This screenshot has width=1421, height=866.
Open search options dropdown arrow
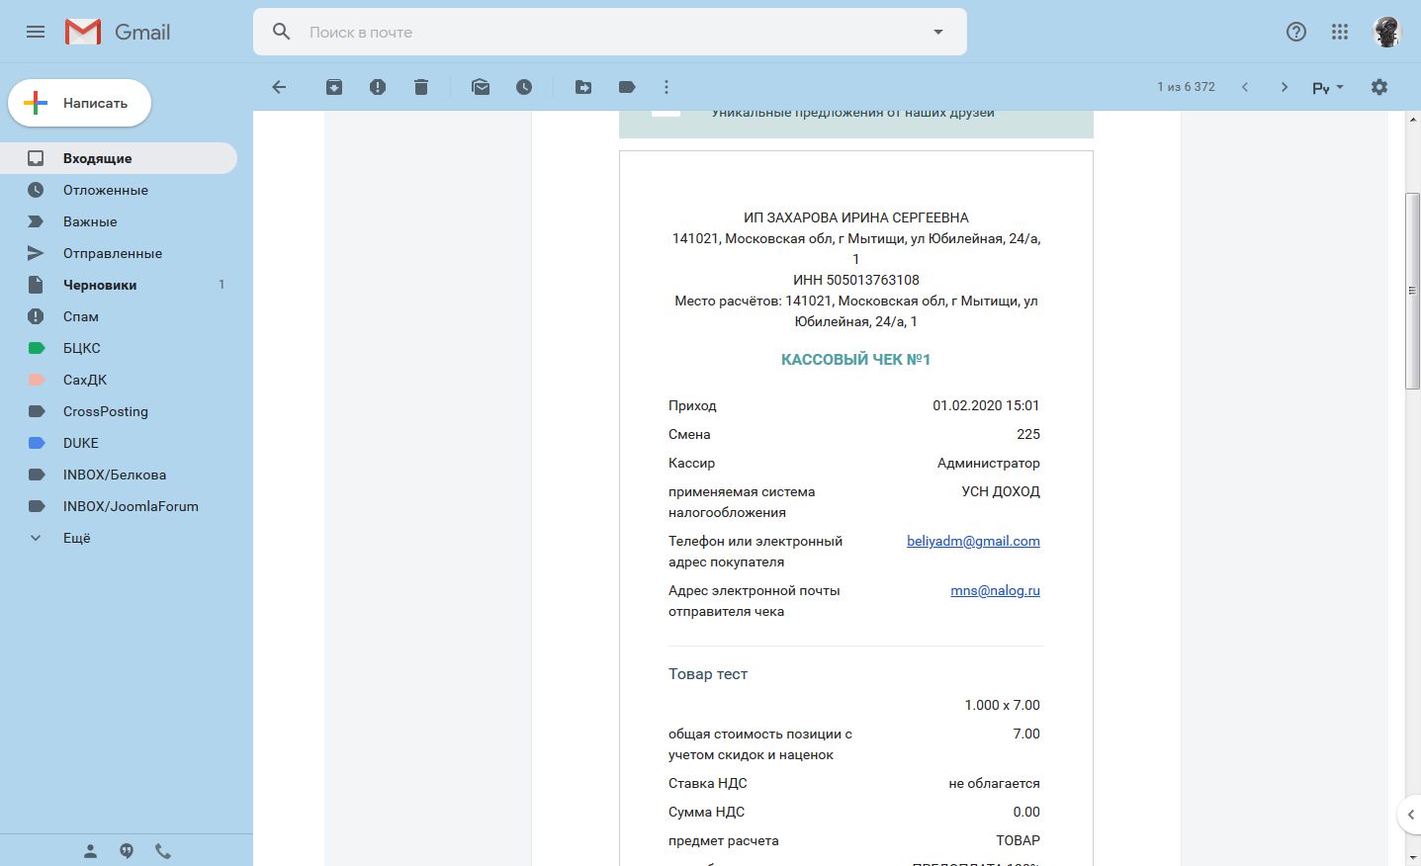pyautogui.click(x=938, y=32)
